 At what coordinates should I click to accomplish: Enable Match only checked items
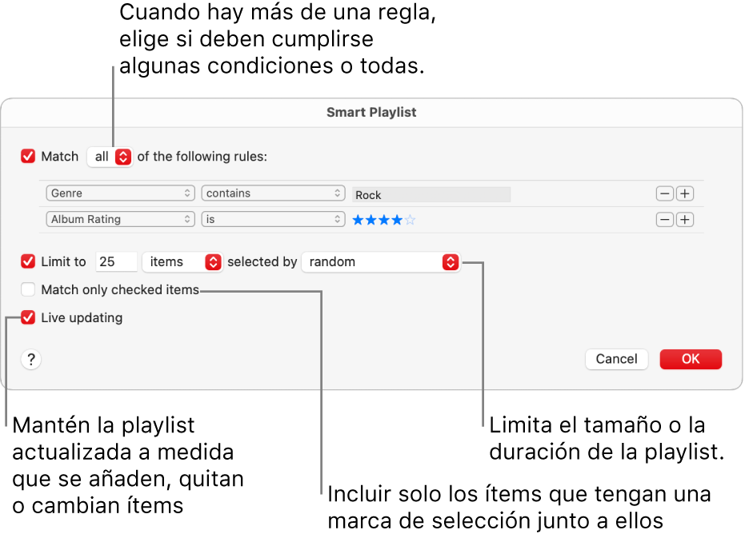[x=28, y=289]
